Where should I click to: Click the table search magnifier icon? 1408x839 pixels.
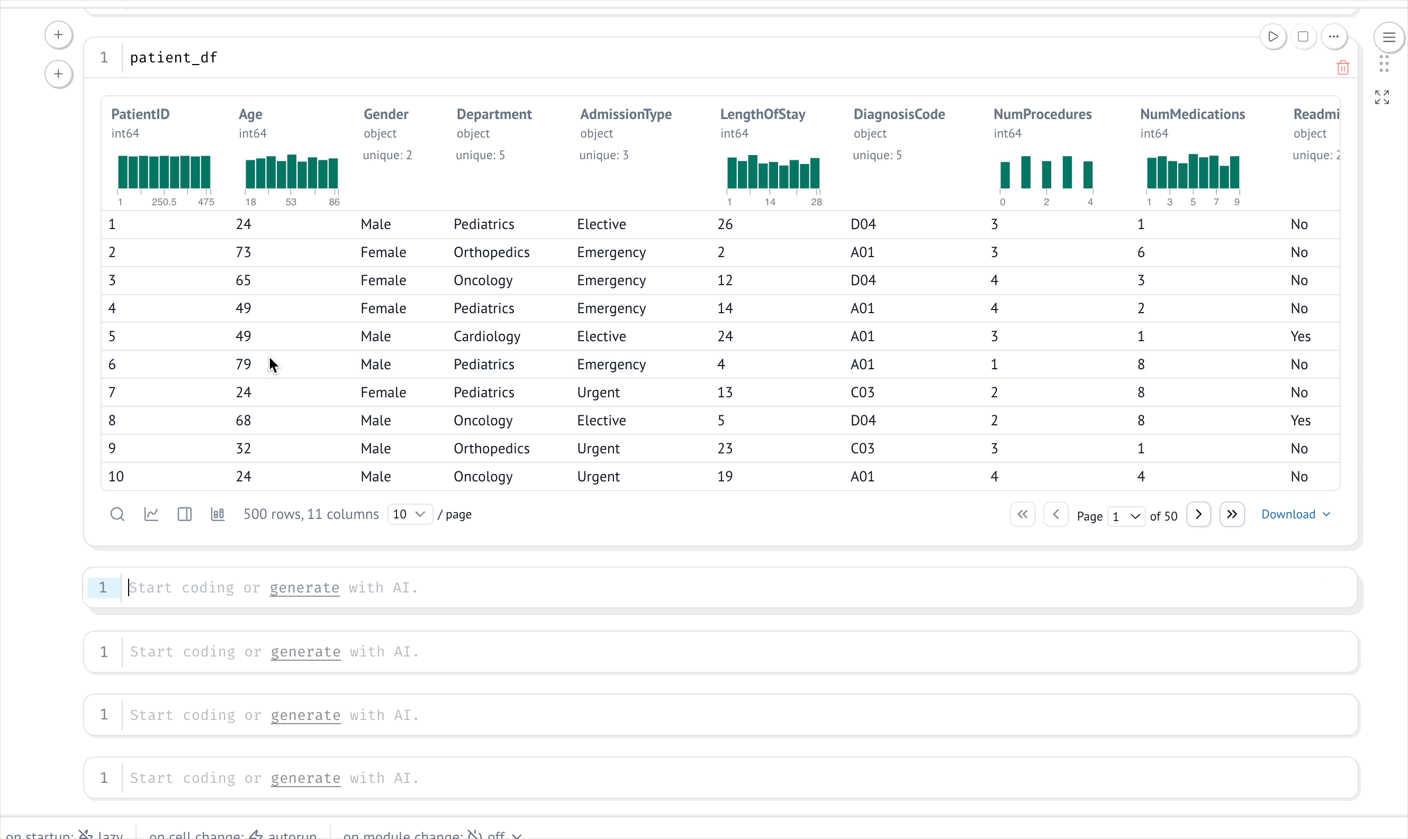117,515
